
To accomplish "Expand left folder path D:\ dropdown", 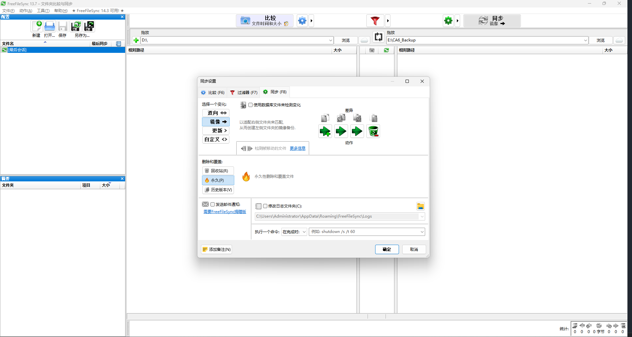I will 330,40.
